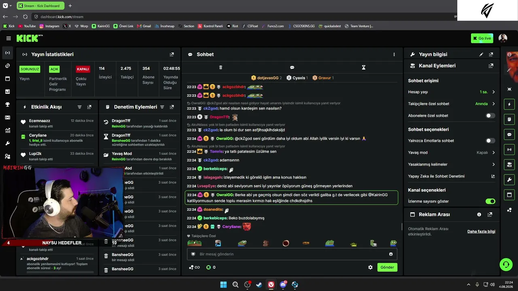Click the browser address bar

click(x=243, y=17)
